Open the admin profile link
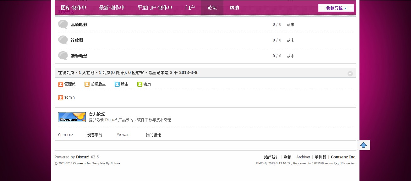The width and height of the screenshot is (411, 181). pyautogui.click(x=69, y=97)
